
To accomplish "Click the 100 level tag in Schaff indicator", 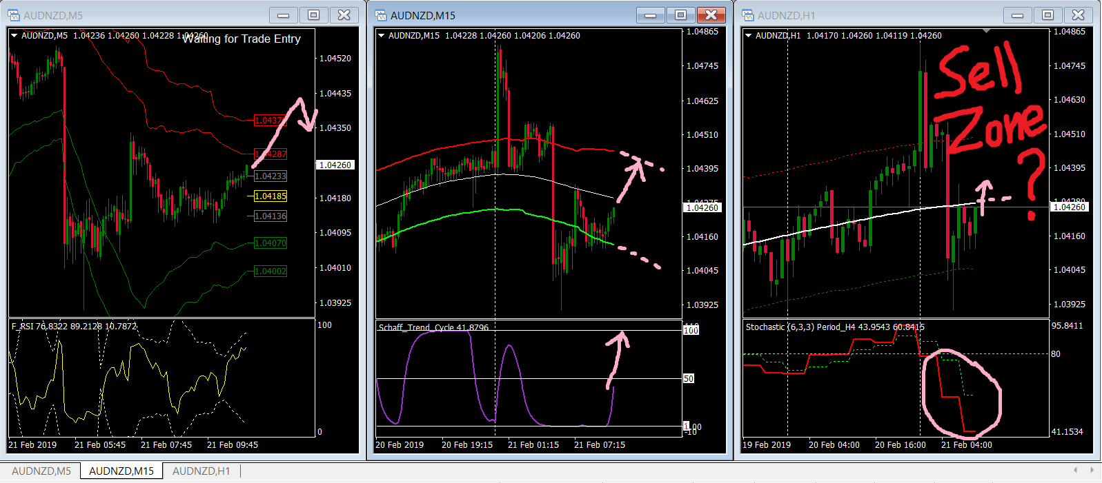I will click(x=691, y=331).
